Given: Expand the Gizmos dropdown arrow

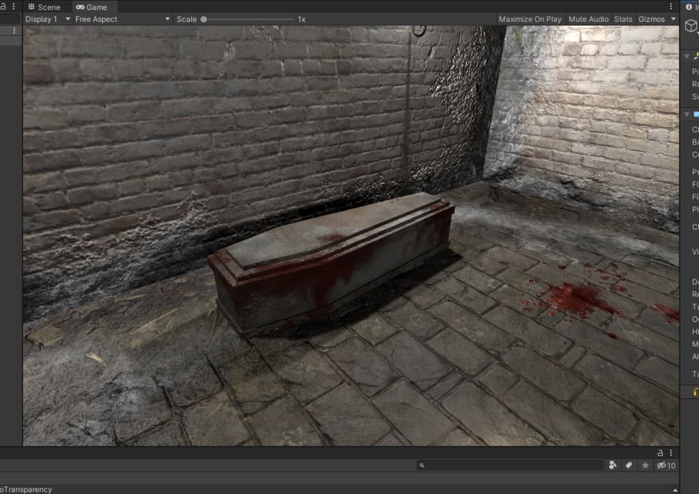Looking at the screenshot, I should [674, 19].
